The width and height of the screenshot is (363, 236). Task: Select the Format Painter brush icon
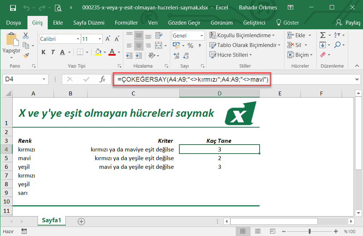coord(26,56)
